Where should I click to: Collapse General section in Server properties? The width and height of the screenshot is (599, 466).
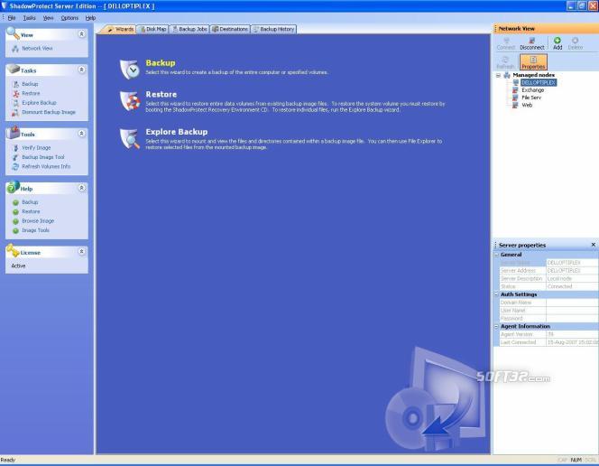tap(497, 255)
